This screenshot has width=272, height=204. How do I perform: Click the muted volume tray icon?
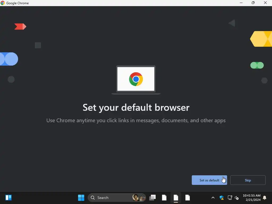pyautogui.click(x=237, y=198)
